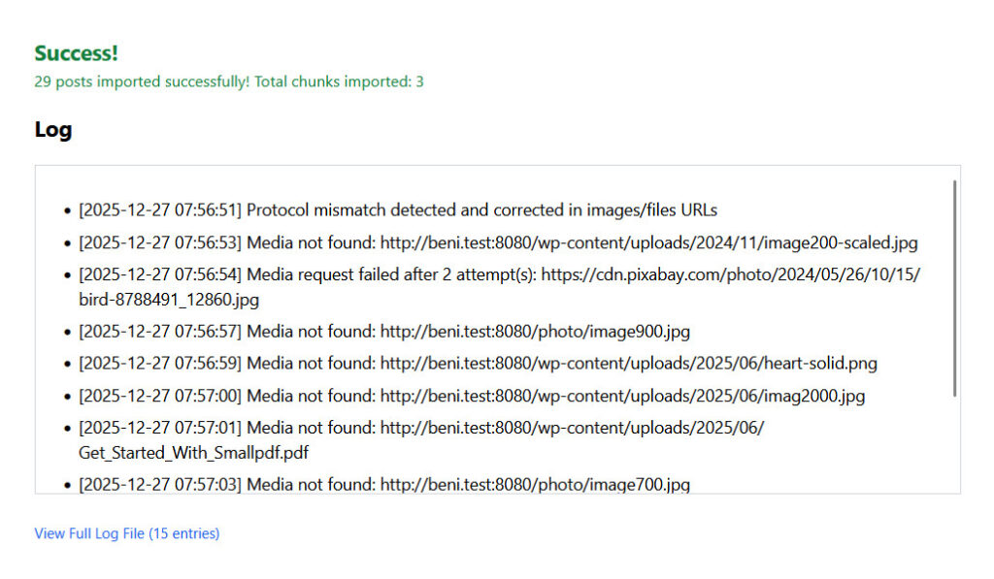Open the View Full Log File link
This screenshot has height=579, width=994.
[x=126, y=533]
